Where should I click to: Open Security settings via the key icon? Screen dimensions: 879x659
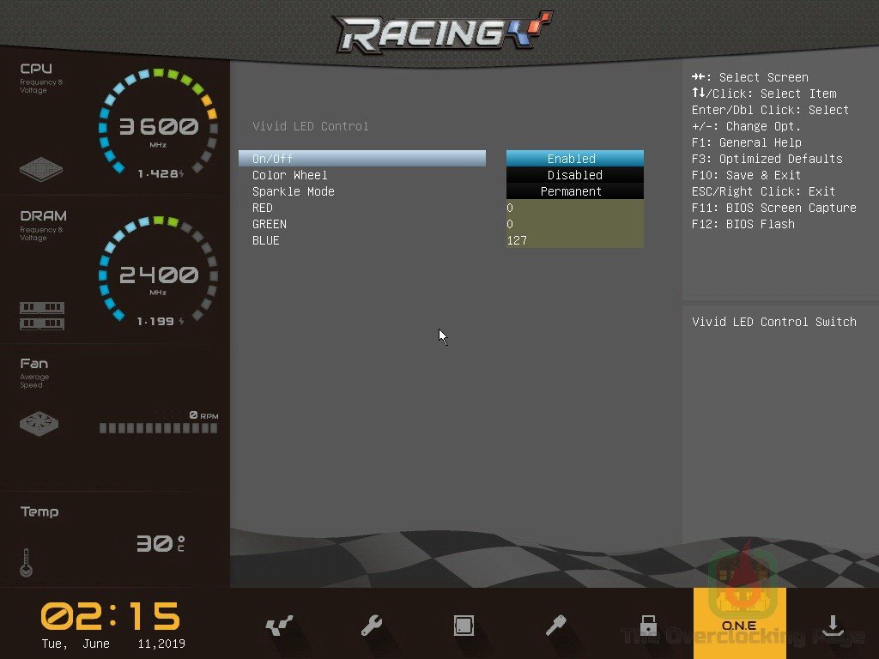(555, 626)
